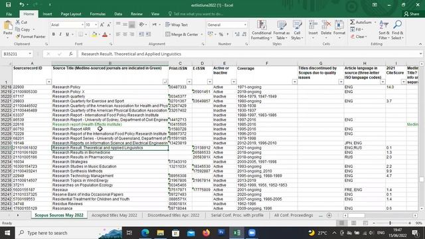The image size is (425, 239).
Task: Open Serial Conf. Proc. with profile sheet
Action: (237, 215)
